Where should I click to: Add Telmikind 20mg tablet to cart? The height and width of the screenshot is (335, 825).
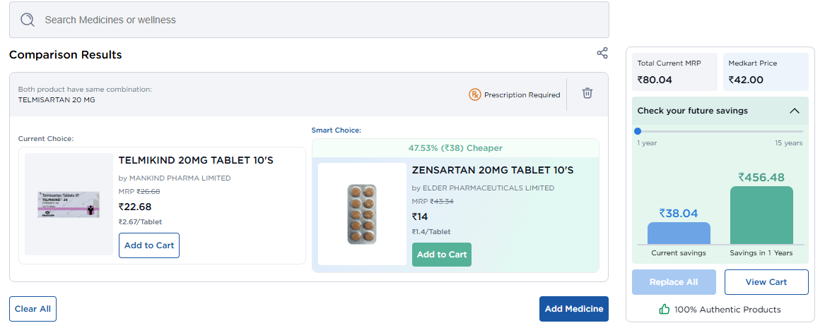coord(148,245)
